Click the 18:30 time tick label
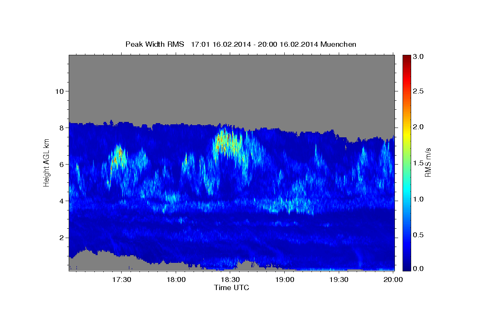 click(230, 280)
